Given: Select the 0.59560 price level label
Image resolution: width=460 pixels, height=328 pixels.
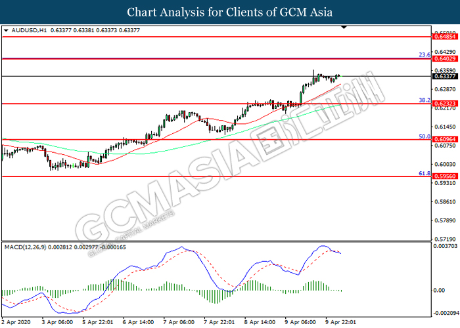Looking at the screenshot, I should tap(445, 176).
